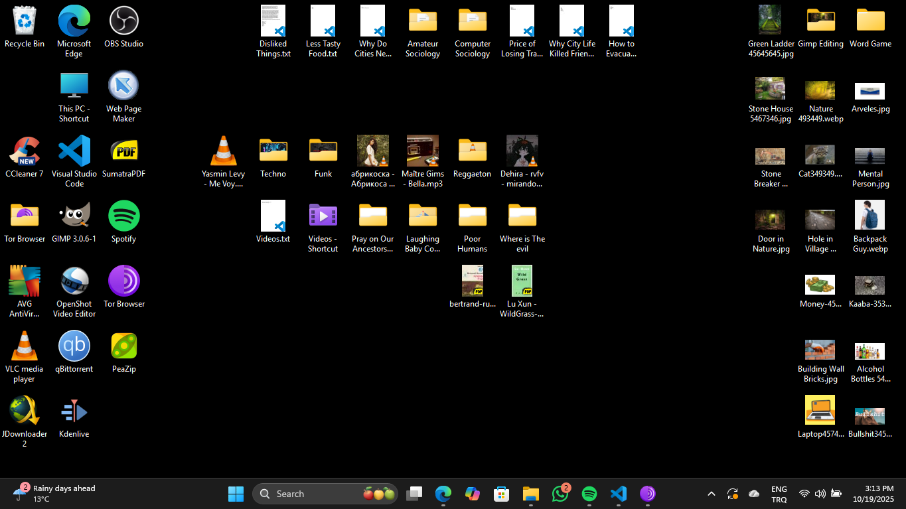Open the Task View button in taskbar
Image resolution: width=906 pixels, height=509 pixels.
coord(414,494)
